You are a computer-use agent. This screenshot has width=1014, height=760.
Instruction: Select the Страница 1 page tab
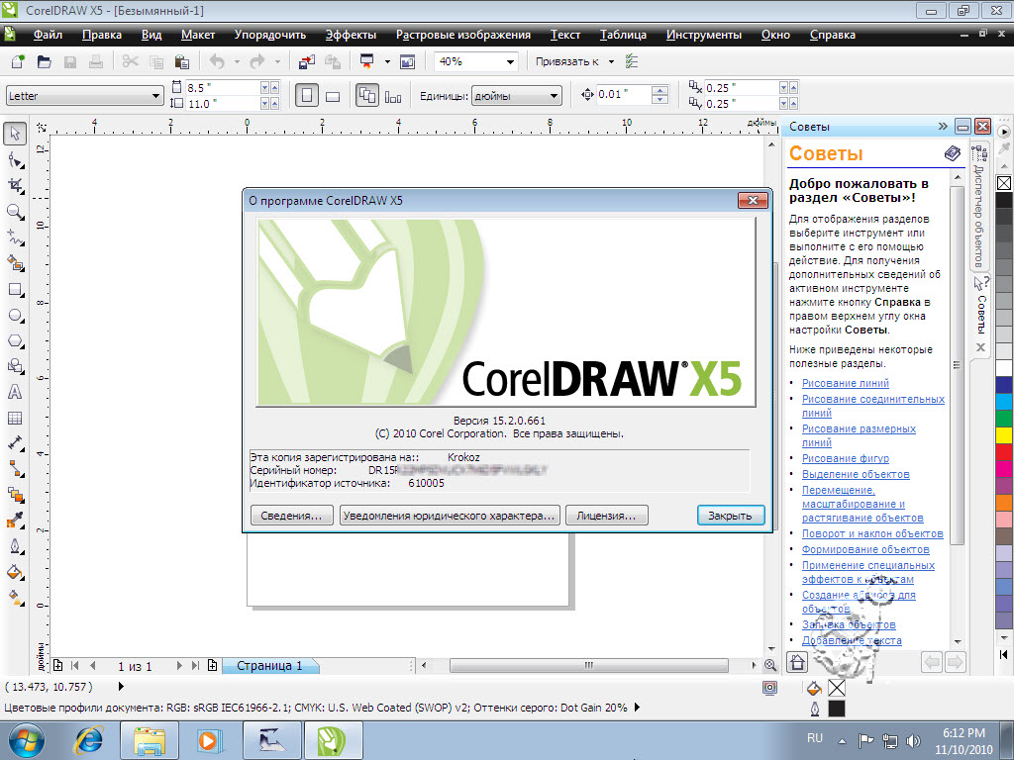coord(269,666)
